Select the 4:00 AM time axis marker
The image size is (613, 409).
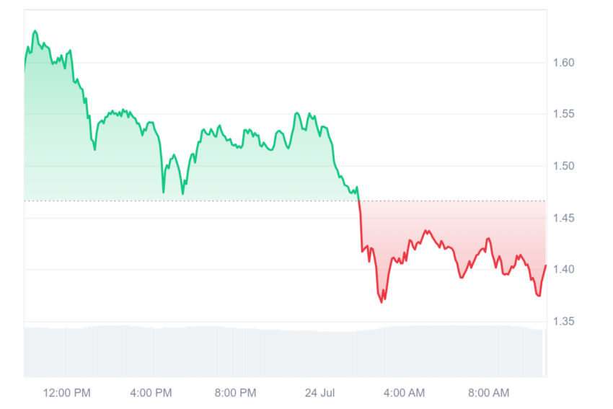click(x=405, y=392)
